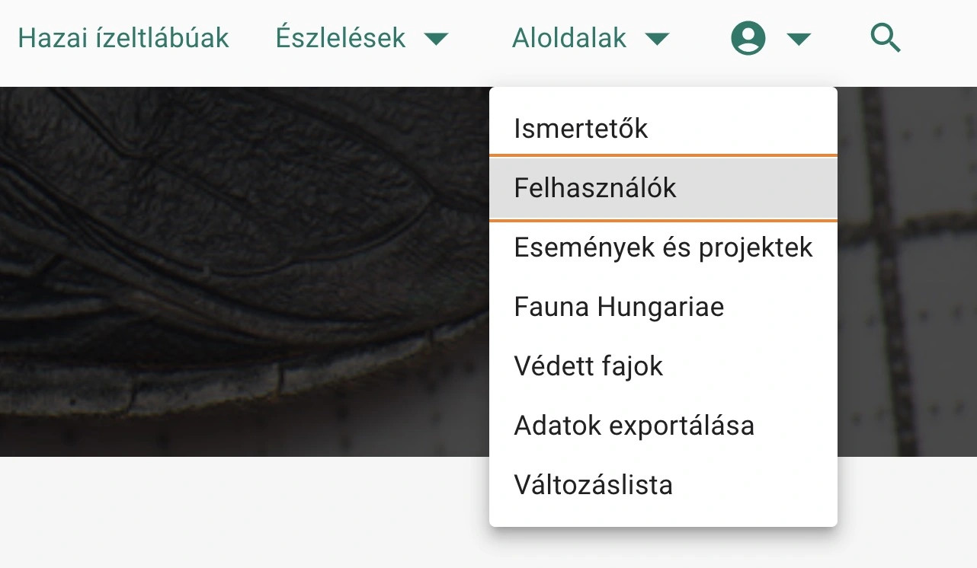Image resolution: width=977 pixels, height=568 pixels.
Task: Click the Észlelések navigation label
Action: coord(341,38)
